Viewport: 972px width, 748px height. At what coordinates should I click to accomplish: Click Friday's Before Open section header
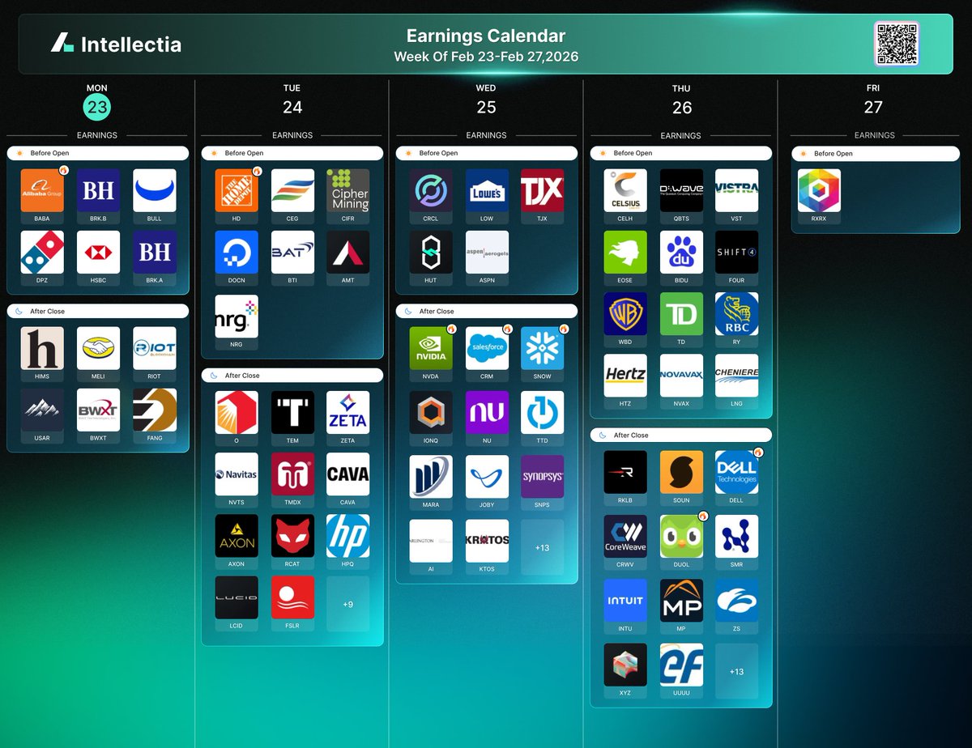coord(876,153)
